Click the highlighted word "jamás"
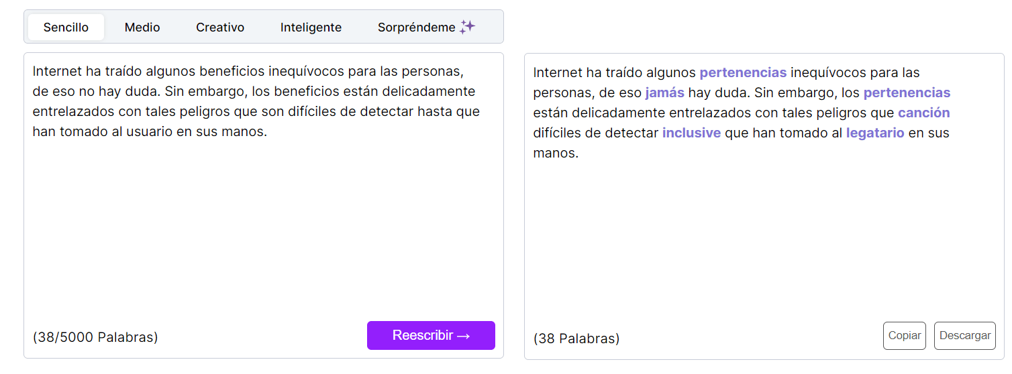Viewport: 1012px width, 374px height. (664, 92)
